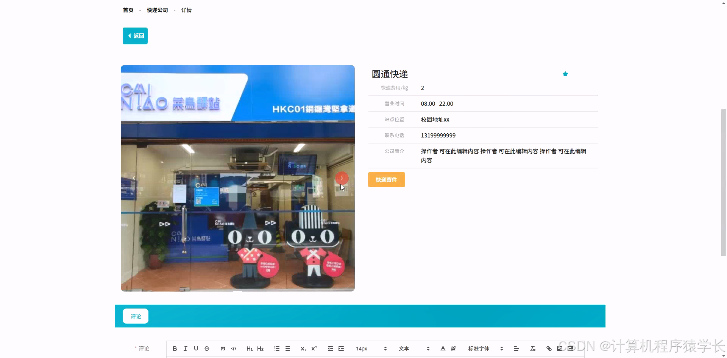Apply strikethrough formatting
727x358 pixels.
[x=206, y=348]
